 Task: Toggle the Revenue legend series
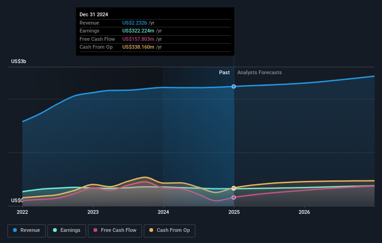tap(27, 230)
